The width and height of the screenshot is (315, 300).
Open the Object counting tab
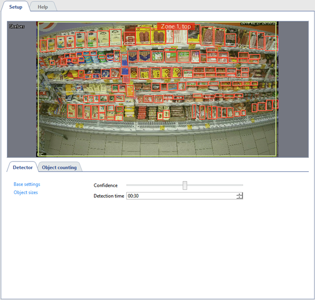[x=59, y=167]
